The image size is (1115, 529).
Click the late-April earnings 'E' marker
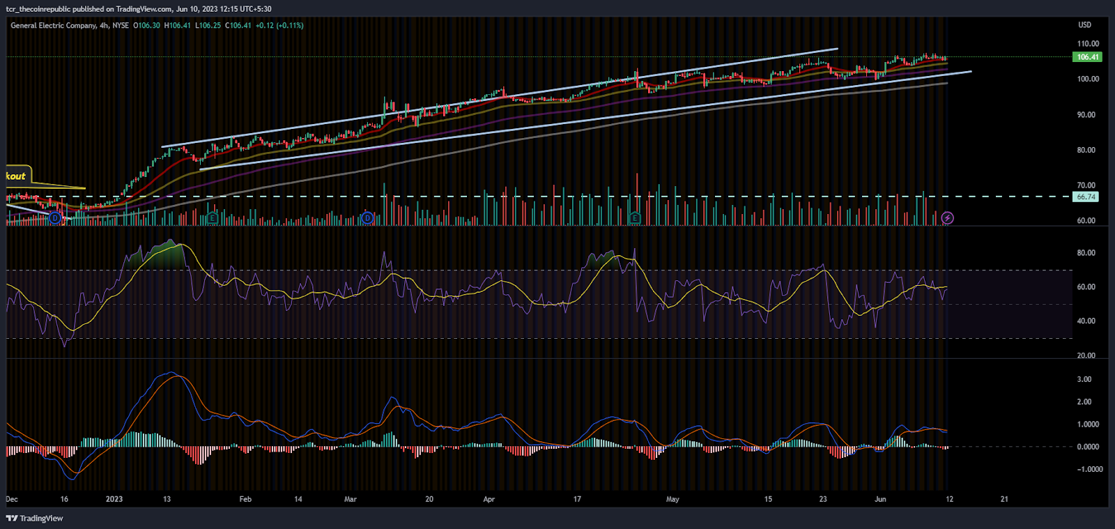634,218
